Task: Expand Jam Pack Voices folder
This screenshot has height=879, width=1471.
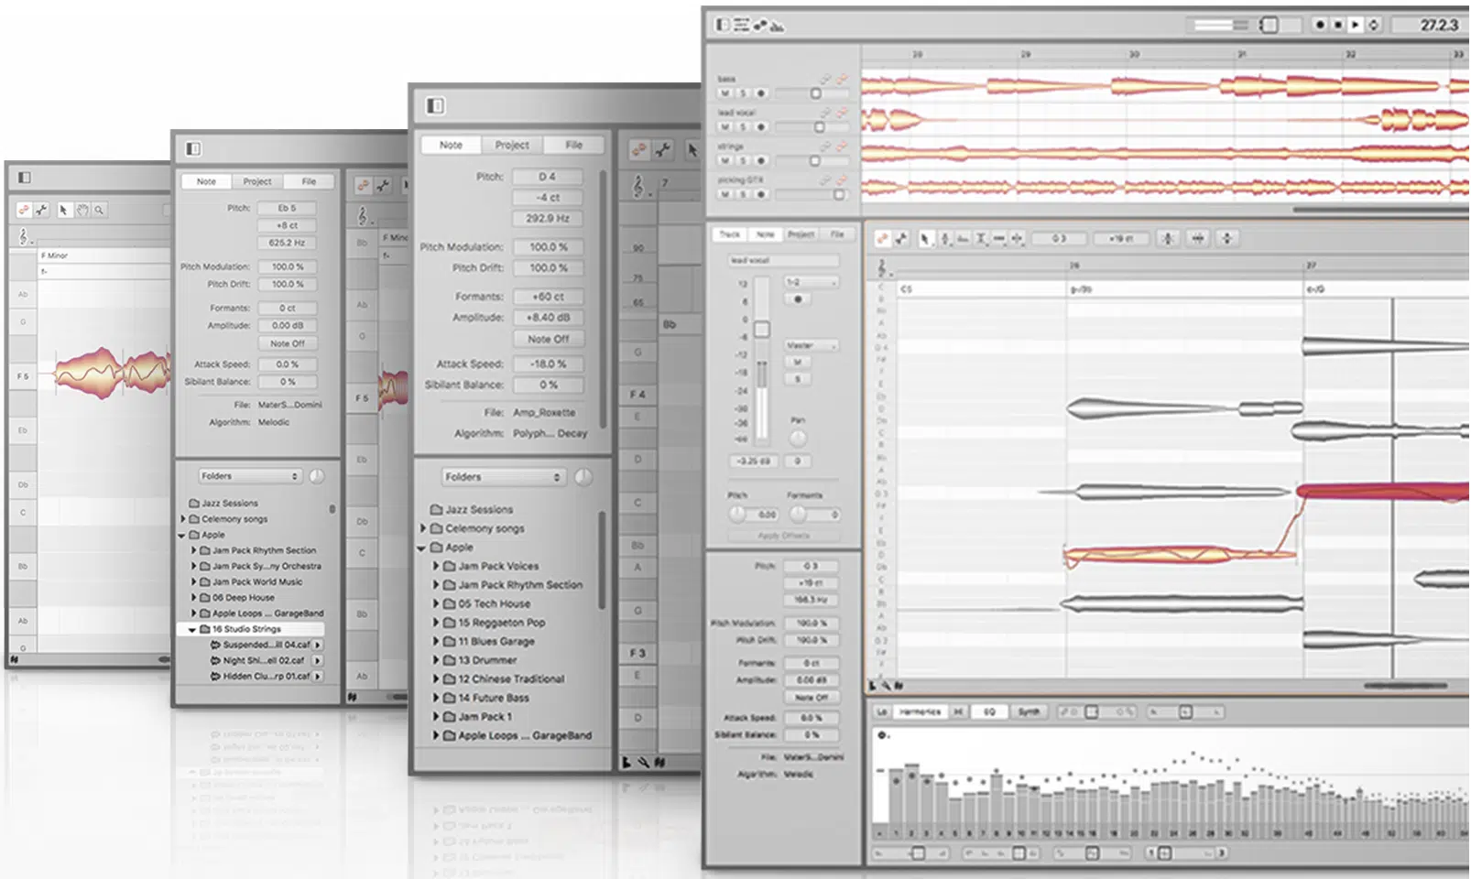Action: 437,566
